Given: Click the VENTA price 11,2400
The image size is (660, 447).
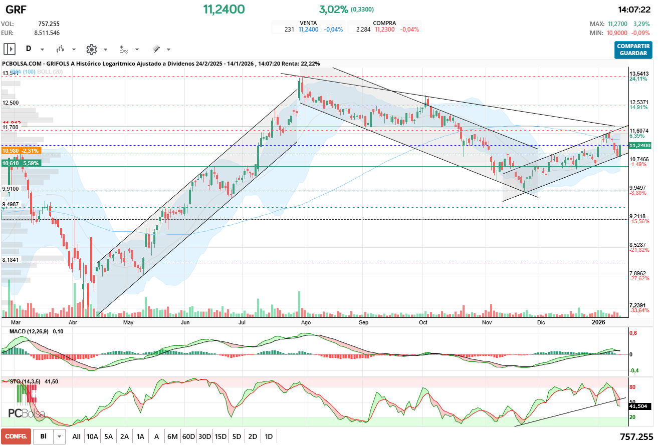Looking at the screenshot, I should click(309, 30).
